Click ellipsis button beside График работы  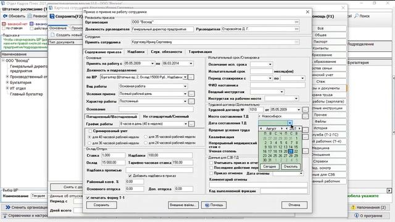(191, 124)
